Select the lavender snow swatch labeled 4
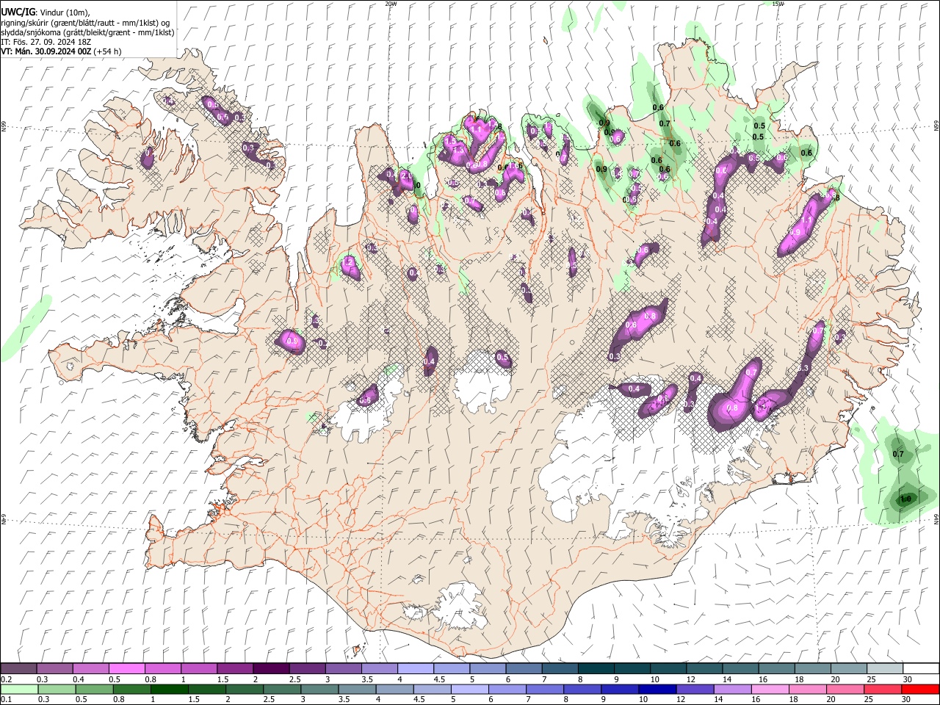Image resolution: width=940 pixels, height=705 pixels. [414, 669]
